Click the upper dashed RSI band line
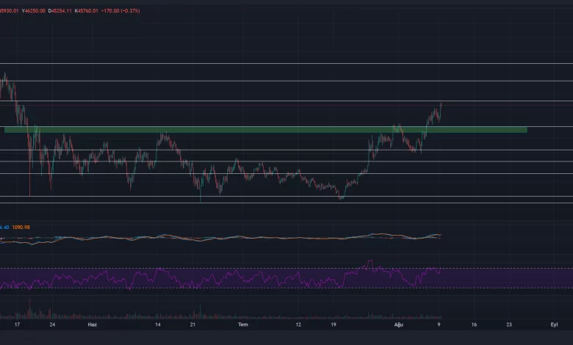 [478, 268]
